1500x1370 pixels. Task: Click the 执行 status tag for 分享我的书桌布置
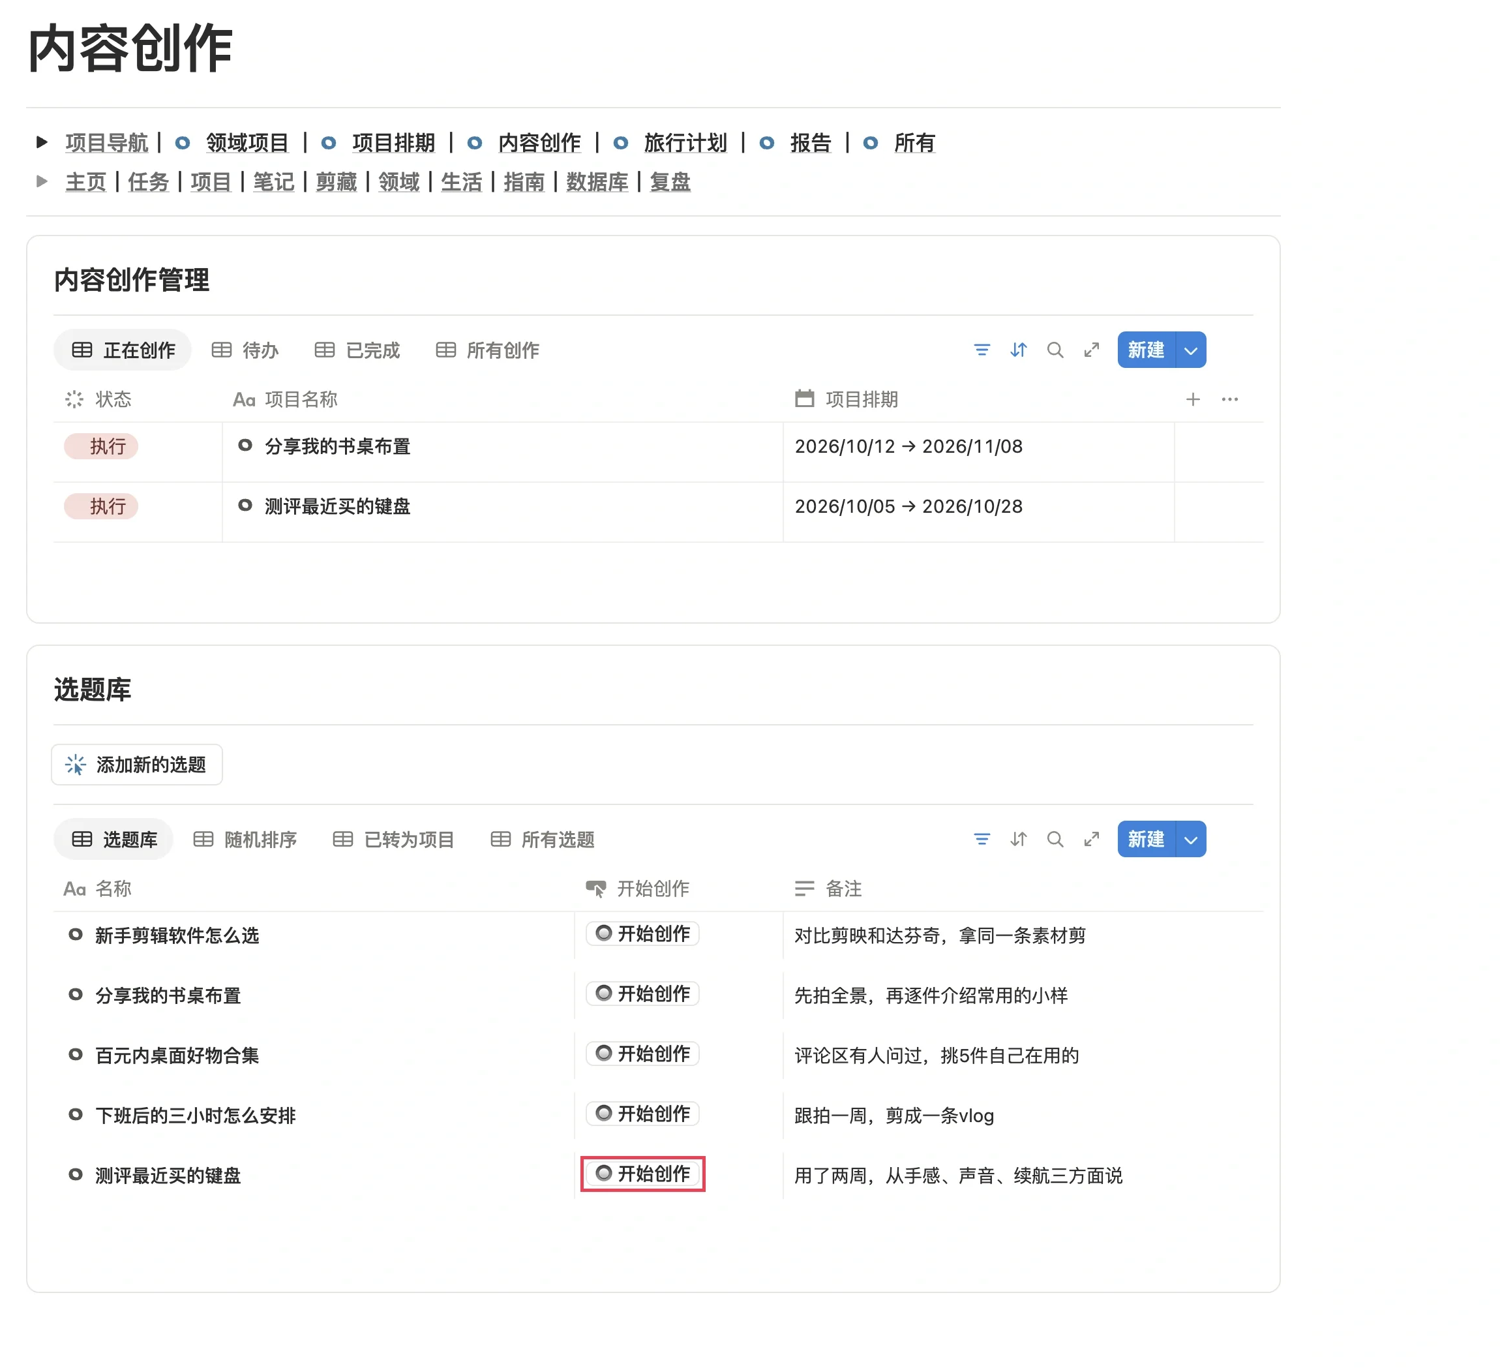tap(101, 446)
